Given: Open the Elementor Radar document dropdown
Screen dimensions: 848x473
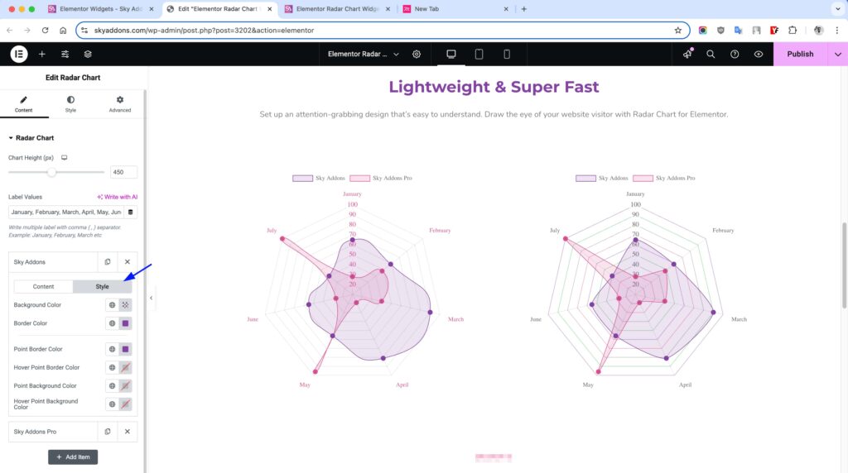Looking at the screenshot, I should (x=364, y=54).
